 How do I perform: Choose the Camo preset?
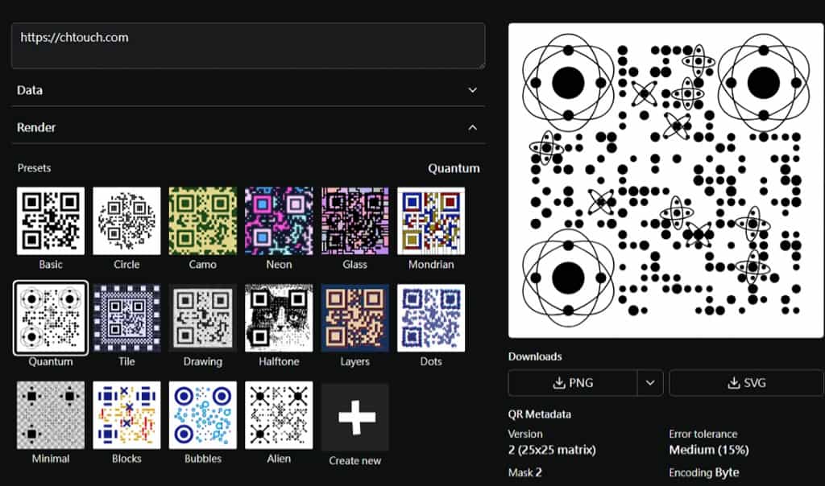[x=202, y=220]
